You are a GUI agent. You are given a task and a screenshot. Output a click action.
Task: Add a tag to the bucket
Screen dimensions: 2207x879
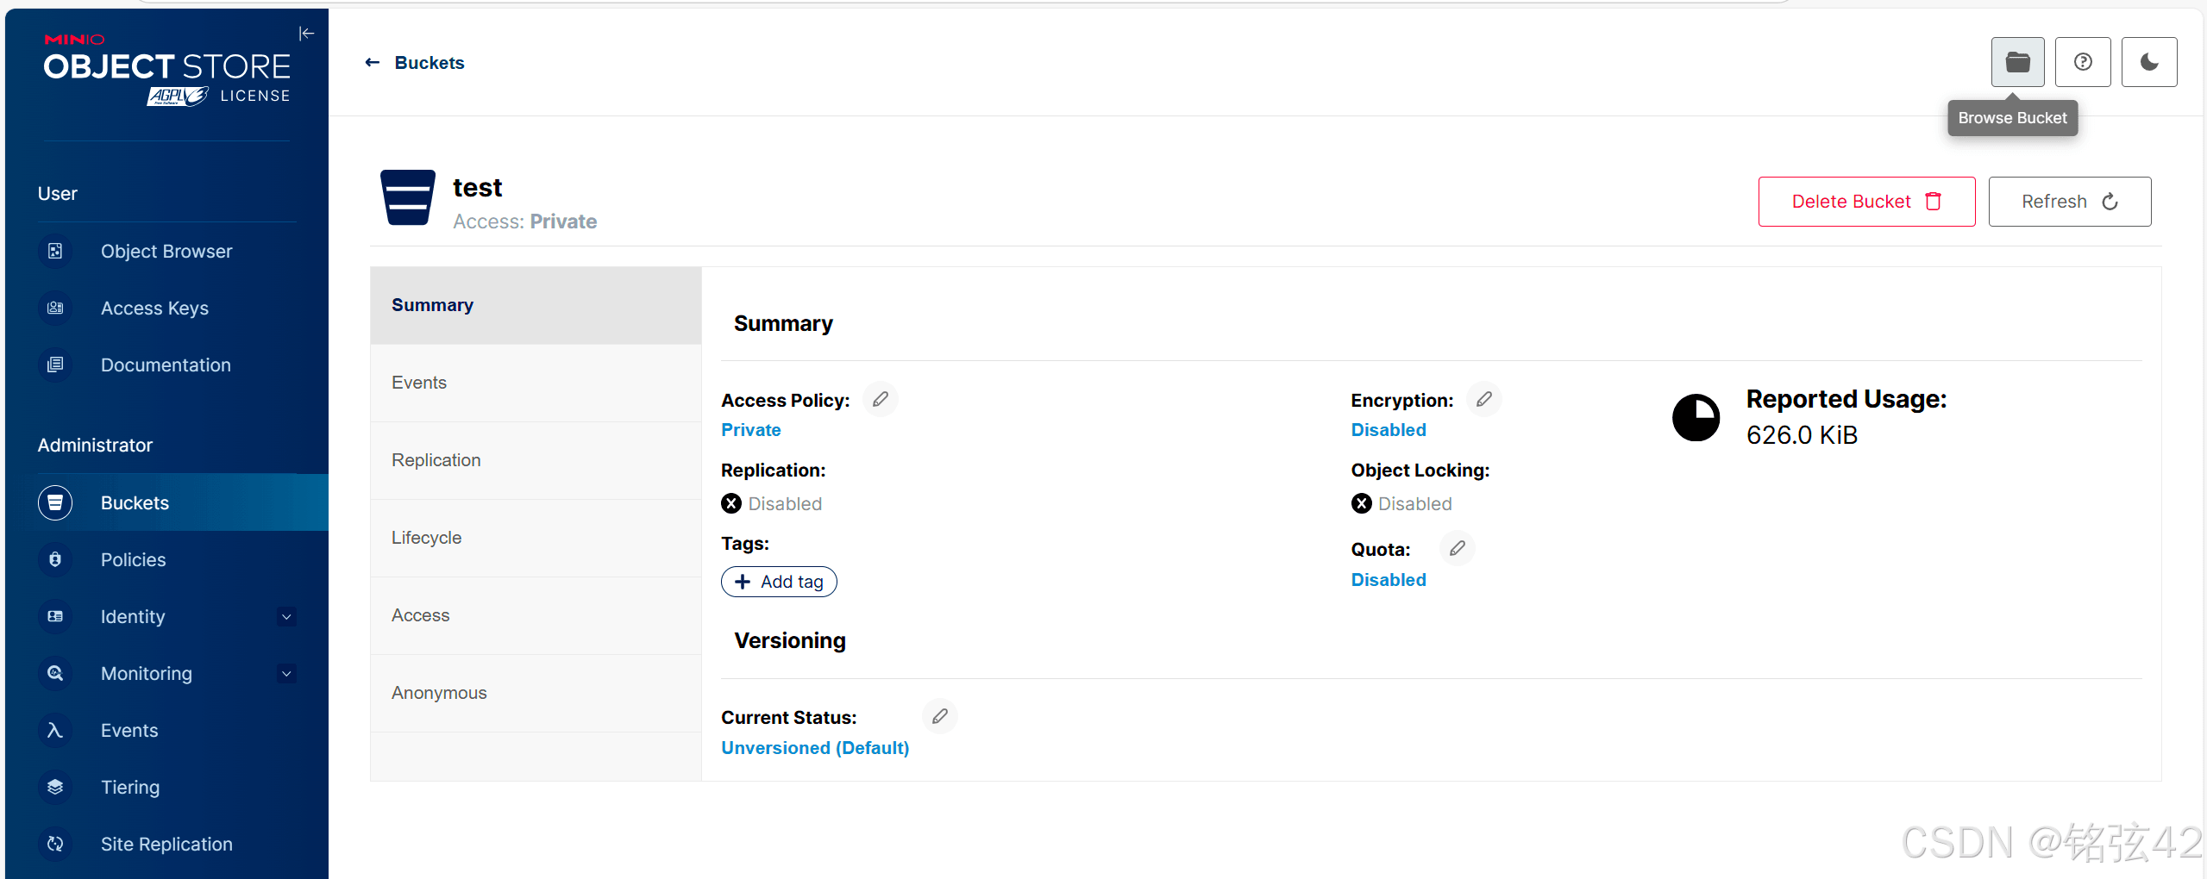pos(779,582)
